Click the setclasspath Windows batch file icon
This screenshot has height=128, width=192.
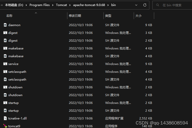point(5,72)
